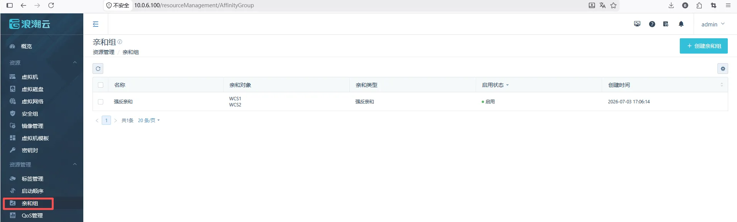Screen dimensions: 737x222
Task: Change page size 20 条/页 dropdown
Action: (149, 121)
